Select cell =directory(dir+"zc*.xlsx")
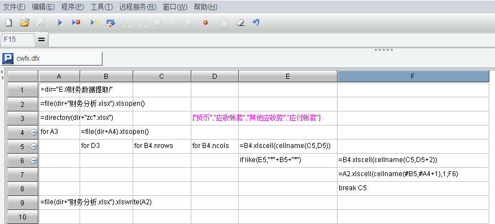Viewport: 495px width, 224px height. 59,118
